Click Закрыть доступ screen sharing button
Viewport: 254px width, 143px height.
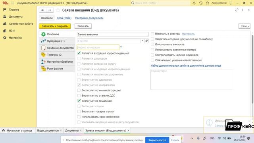click(x=157, y=140)
